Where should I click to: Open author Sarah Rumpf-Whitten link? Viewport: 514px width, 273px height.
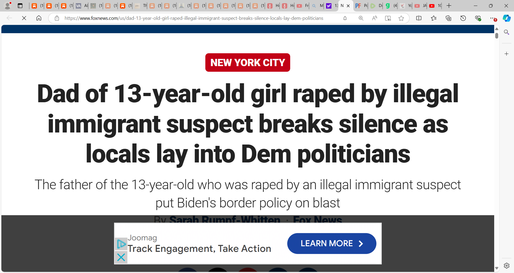coord(225,219)
